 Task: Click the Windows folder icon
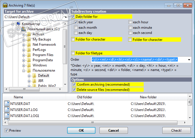[29, 65]
